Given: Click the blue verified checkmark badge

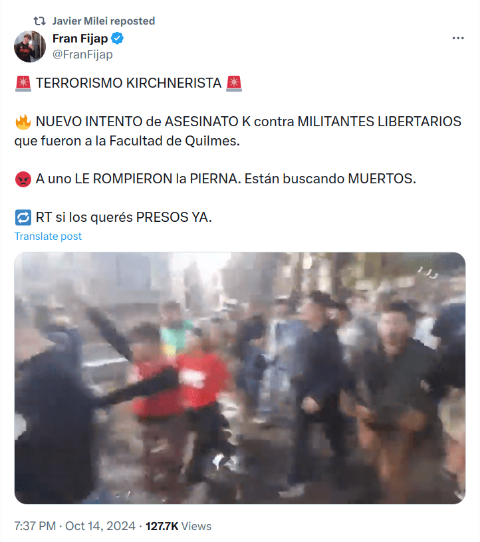Looking at the screenshot, I should coord(117,38).
